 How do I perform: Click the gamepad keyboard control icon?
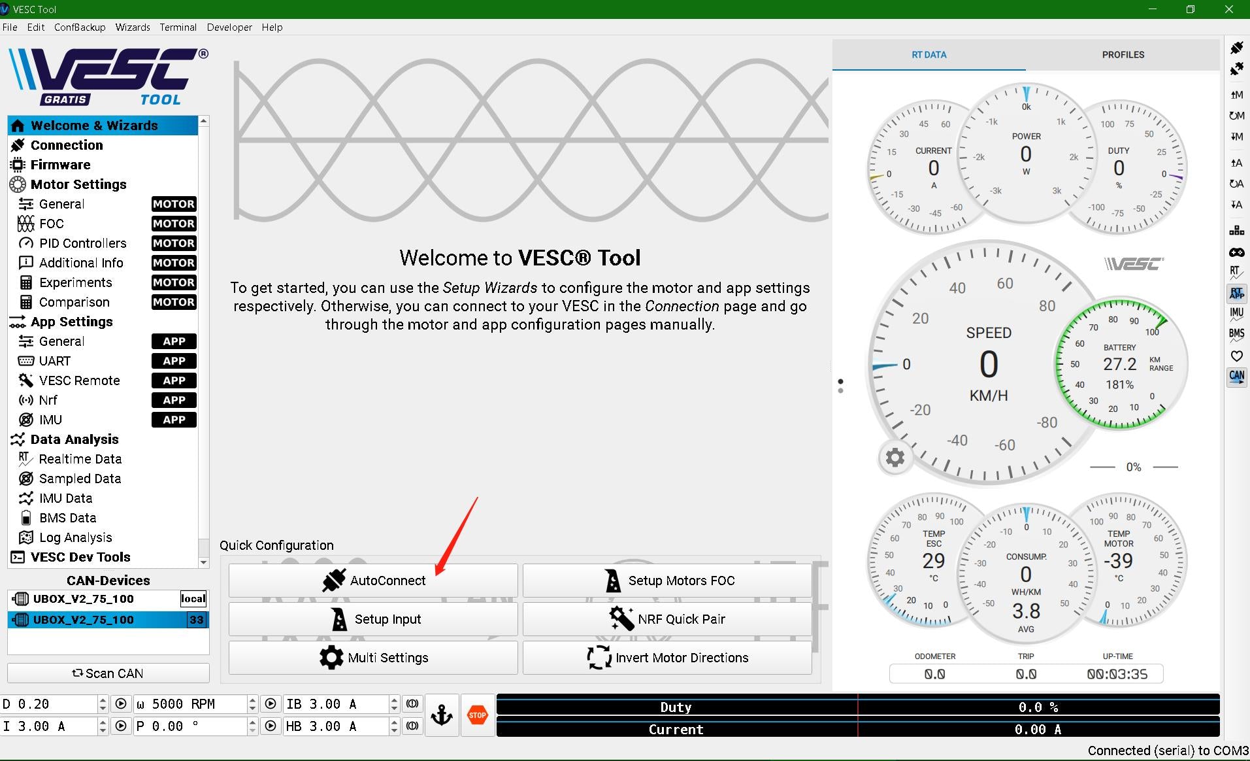coord(1236,252)
